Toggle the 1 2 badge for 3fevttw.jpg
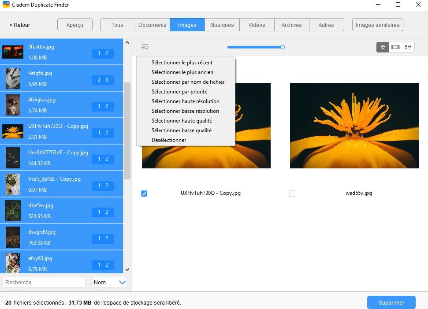428x309 pixels. click(x=103, y=53)
